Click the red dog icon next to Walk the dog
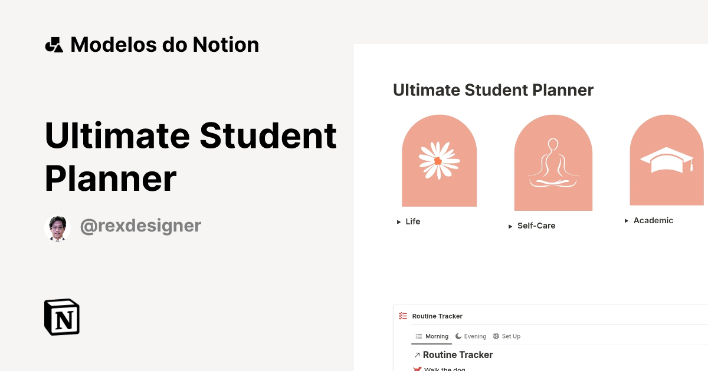The height and width of the screenshot is (371, 708). click(418, 369)
